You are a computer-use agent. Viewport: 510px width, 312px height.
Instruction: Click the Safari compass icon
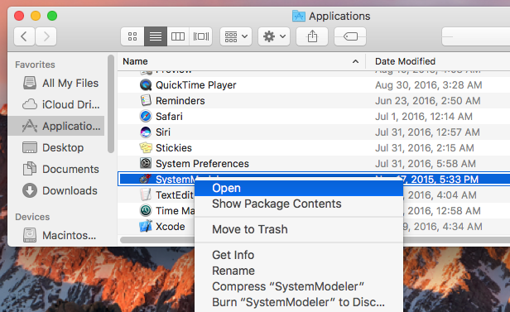[146, 116]
